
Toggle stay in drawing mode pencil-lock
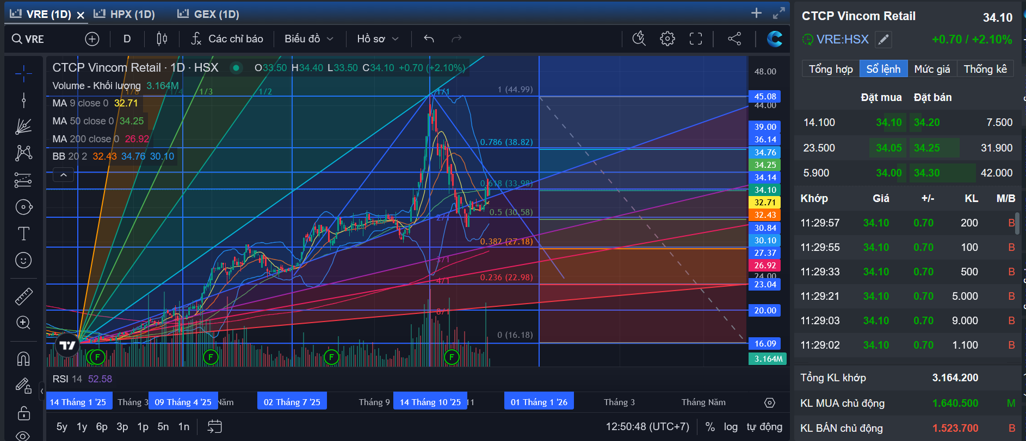pyautogui.click(x=23, y=386)
